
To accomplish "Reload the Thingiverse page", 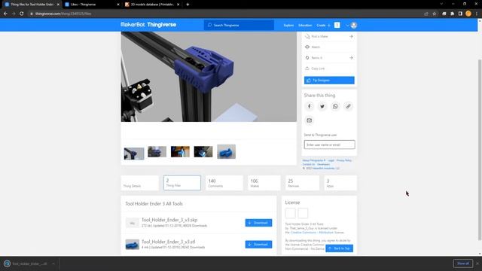I will [22, 14].
